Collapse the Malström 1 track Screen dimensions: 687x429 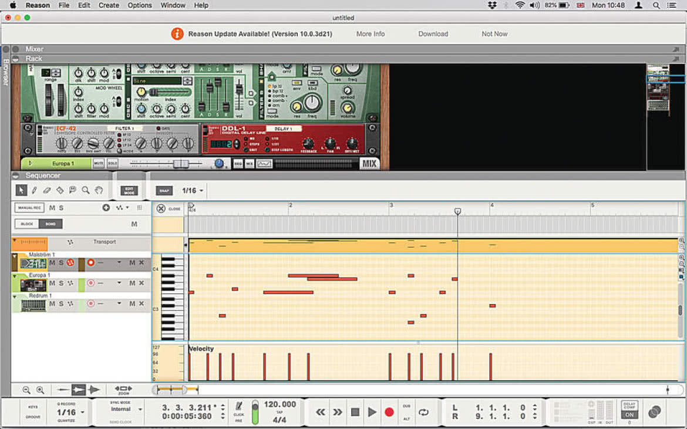coord(15,256)
